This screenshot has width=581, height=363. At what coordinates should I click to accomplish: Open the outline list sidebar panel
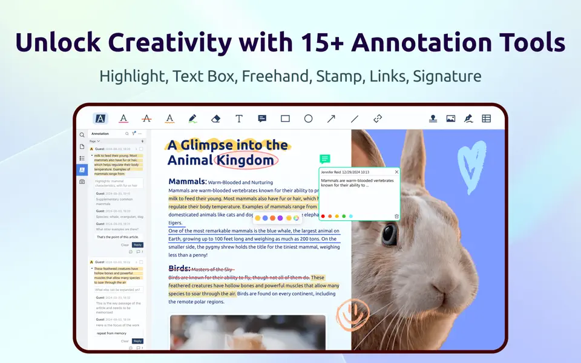pyautogui.click(x=82, y=158)
